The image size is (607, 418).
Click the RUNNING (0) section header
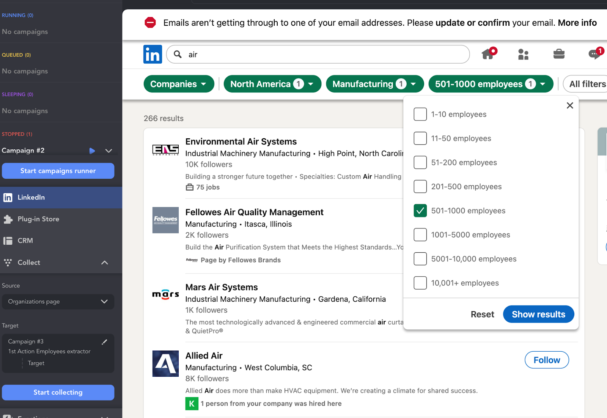(x=17, y=15)
